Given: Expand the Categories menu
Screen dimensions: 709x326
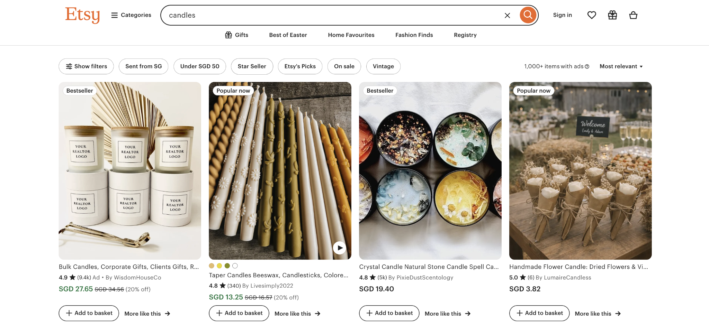Looking at the screenshot, I should pos(131,15).
